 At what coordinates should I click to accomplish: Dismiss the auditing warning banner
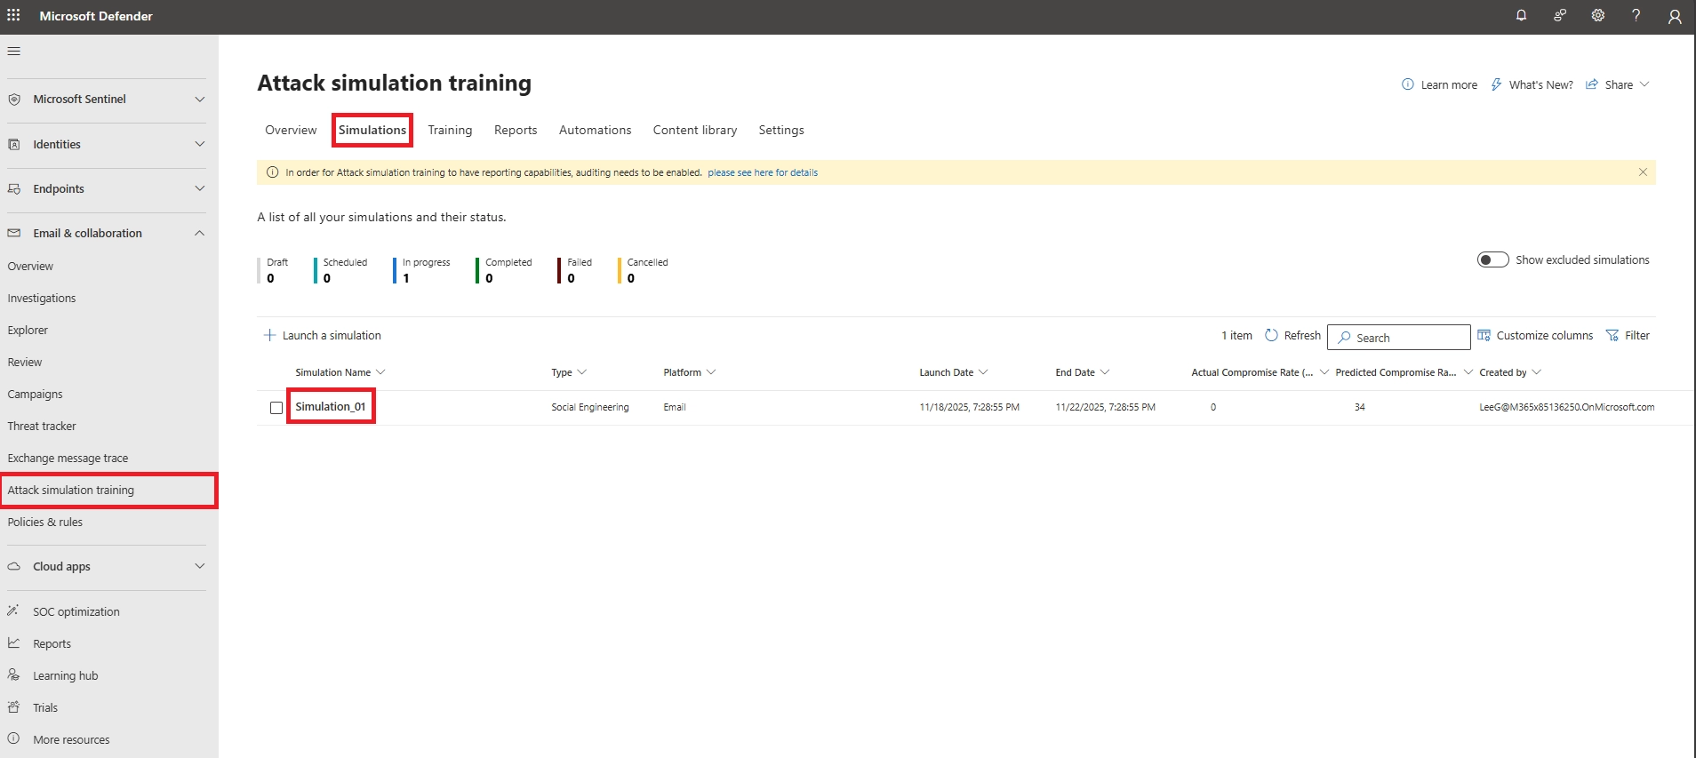click(1643, 172)
